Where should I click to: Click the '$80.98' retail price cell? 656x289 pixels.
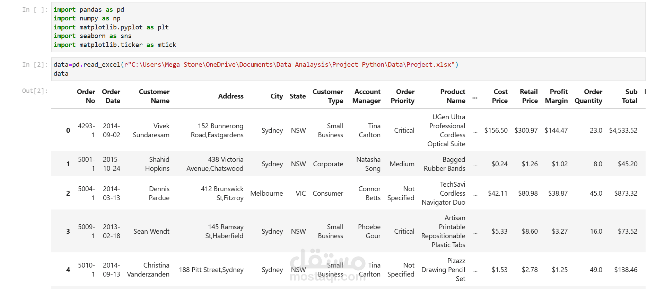click(528, 193)
